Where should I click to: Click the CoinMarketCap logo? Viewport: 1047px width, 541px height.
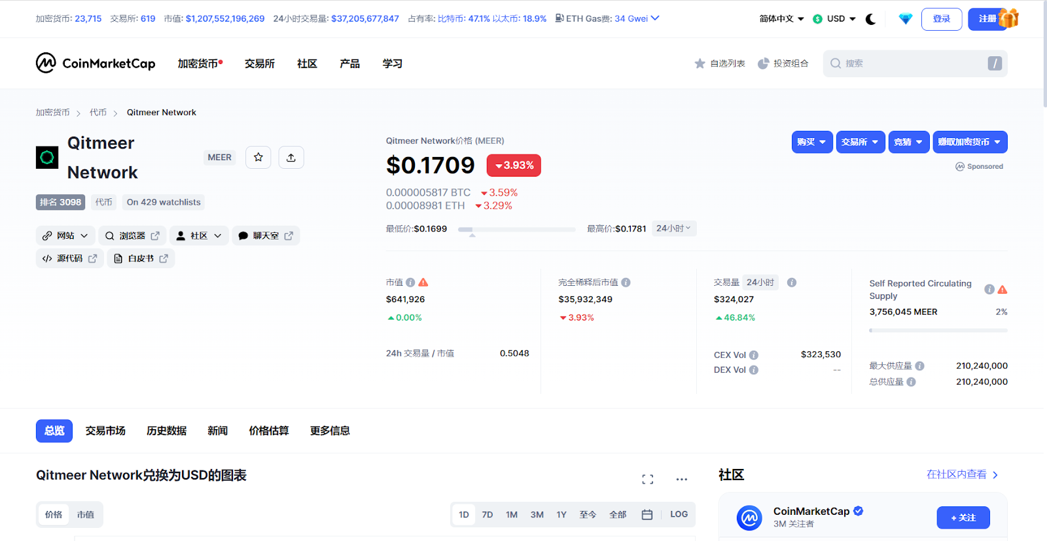tap(96, 63)
